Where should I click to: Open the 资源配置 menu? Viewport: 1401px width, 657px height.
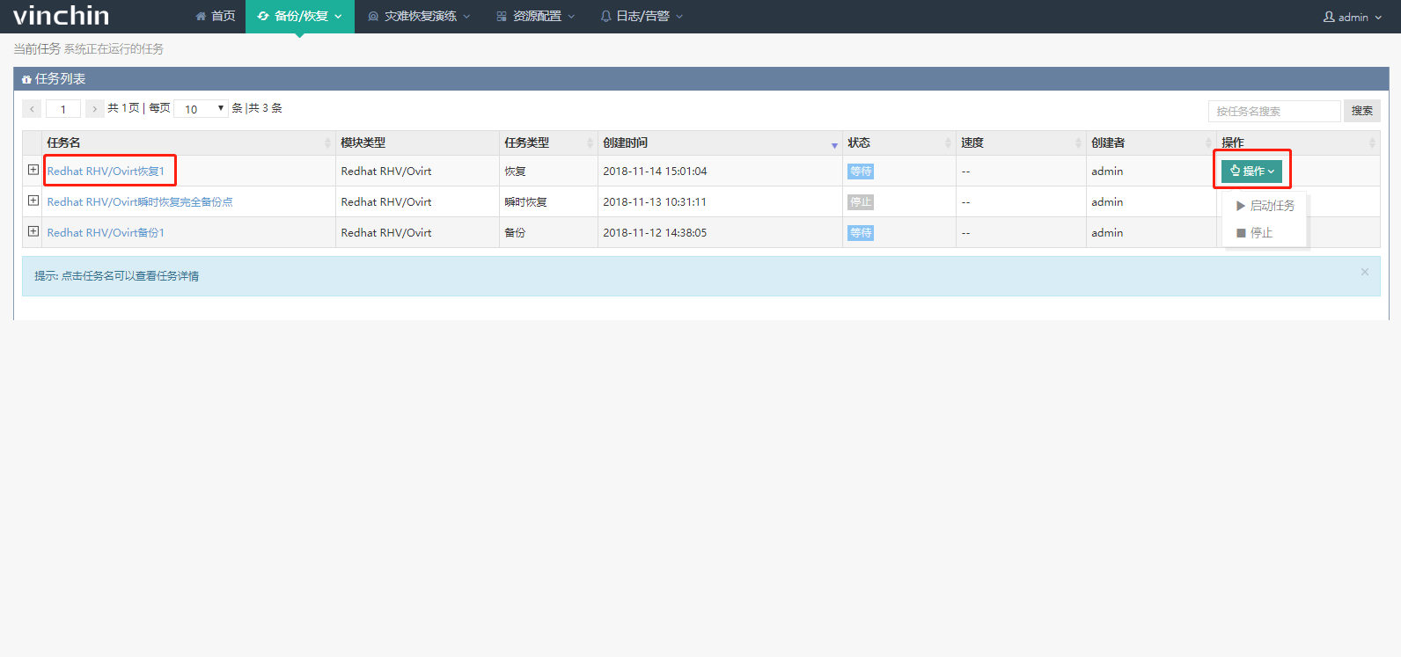tap(535, 17)
